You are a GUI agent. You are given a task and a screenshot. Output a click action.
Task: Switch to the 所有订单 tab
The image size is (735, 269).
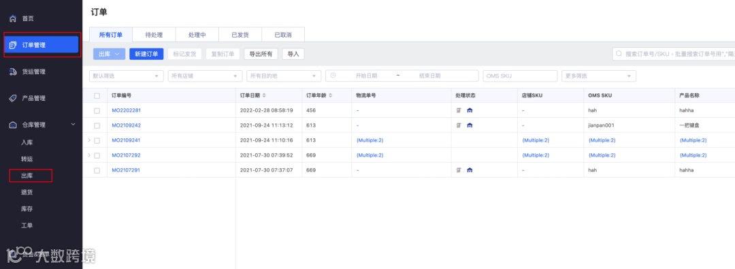[111, 35]
